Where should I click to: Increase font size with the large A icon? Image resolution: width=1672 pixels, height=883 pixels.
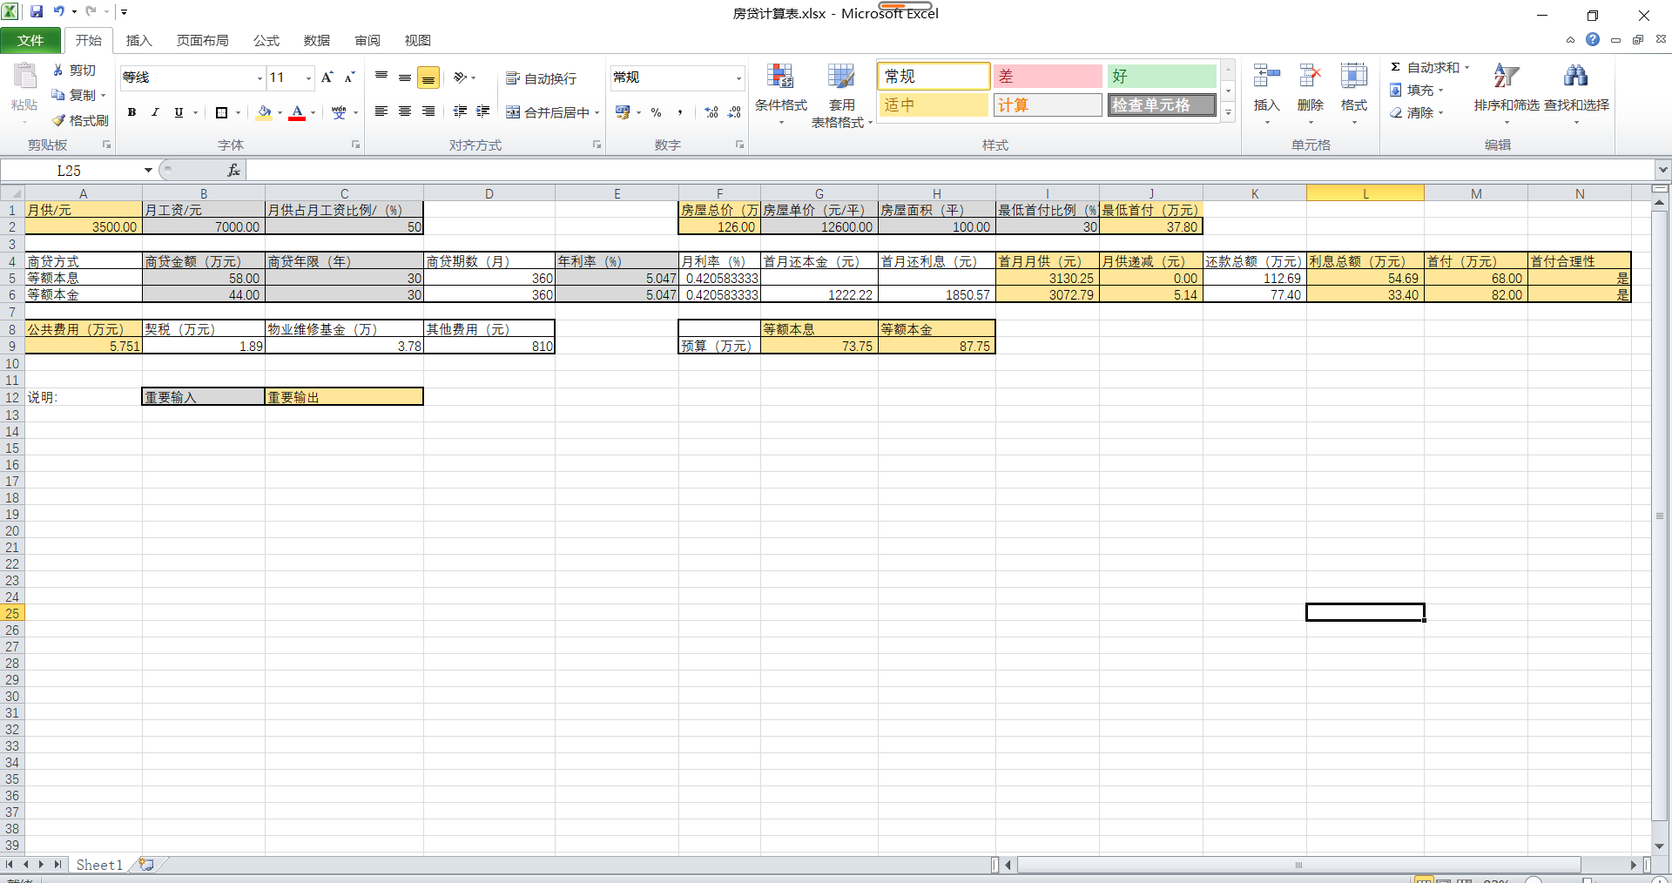[327, 78]
